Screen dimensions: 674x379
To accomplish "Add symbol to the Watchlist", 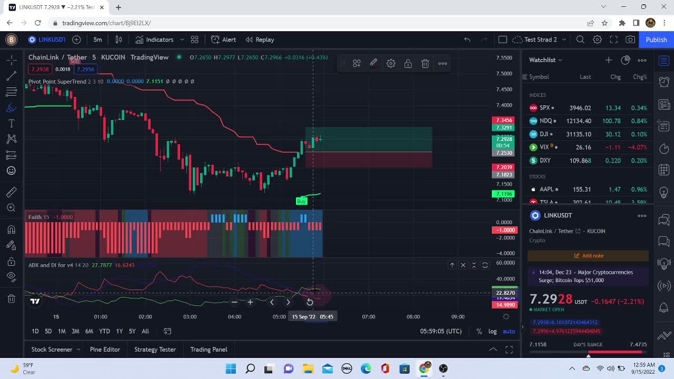I will (609, 60).
